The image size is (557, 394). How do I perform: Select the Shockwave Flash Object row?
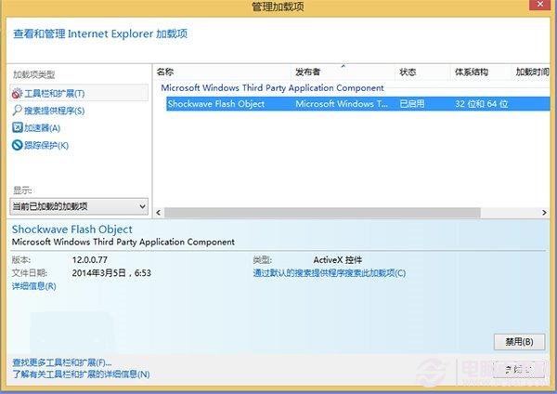pos(215,104)
